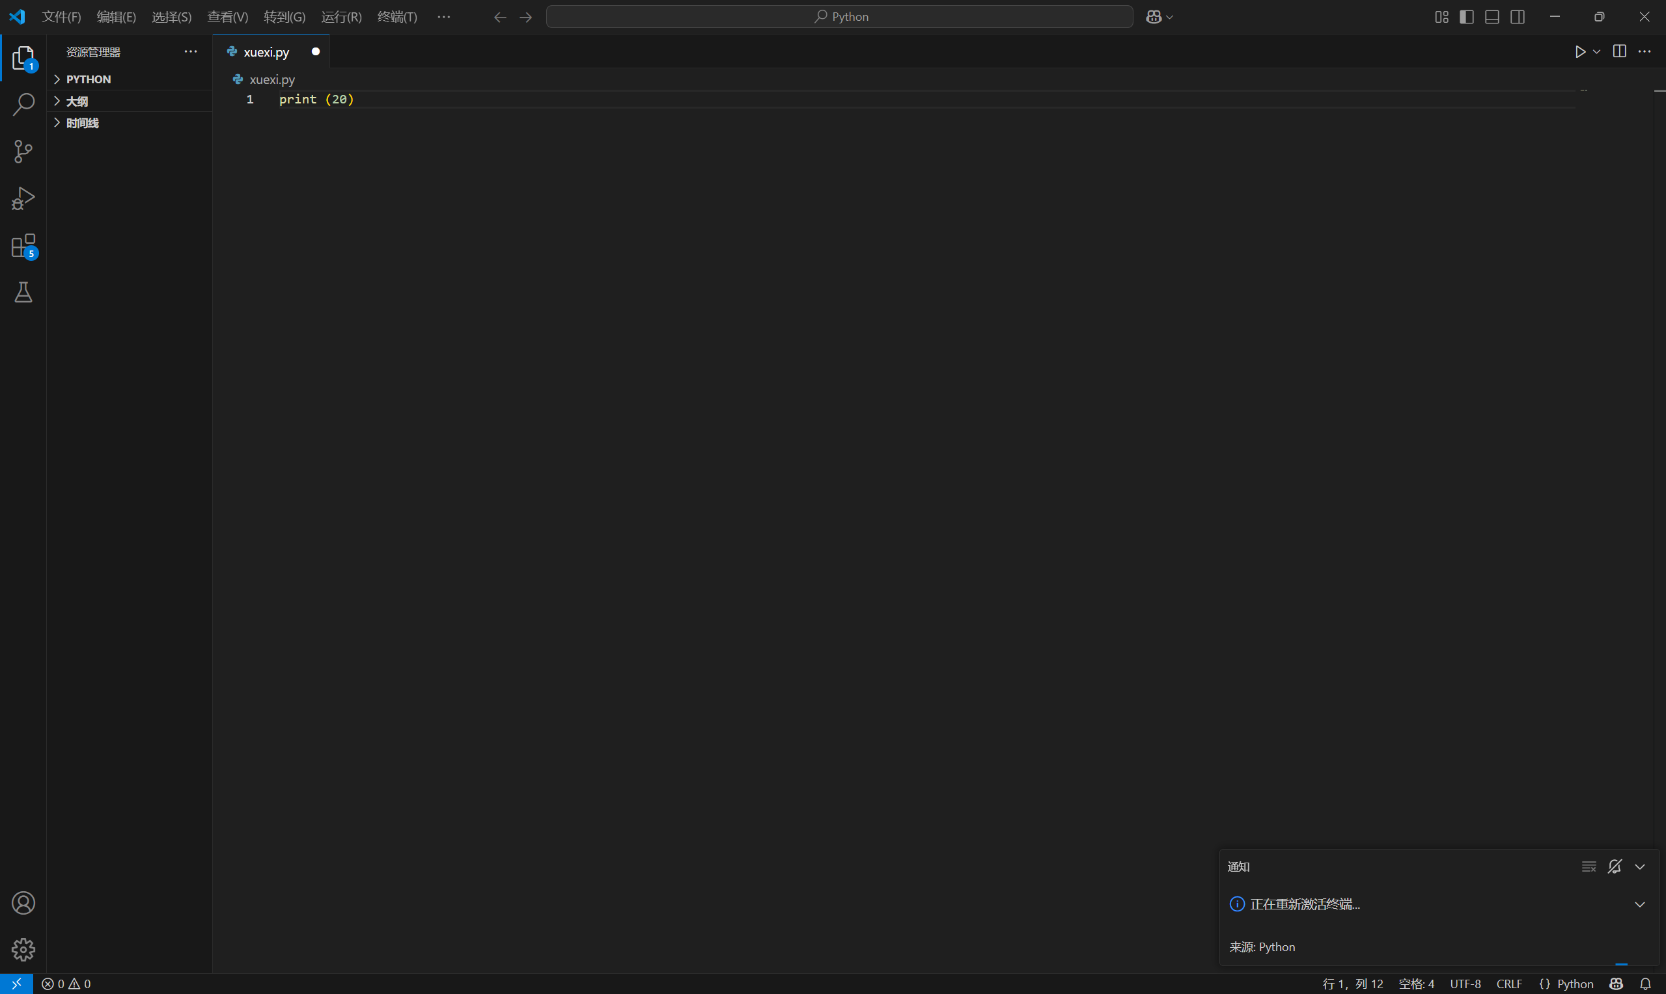1666x994 pixels.
Task: Click the Python command center search box
Action: 839,17
